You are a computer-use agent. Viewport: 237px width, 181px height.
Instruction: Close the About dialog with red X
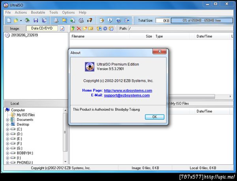point(160,51)
